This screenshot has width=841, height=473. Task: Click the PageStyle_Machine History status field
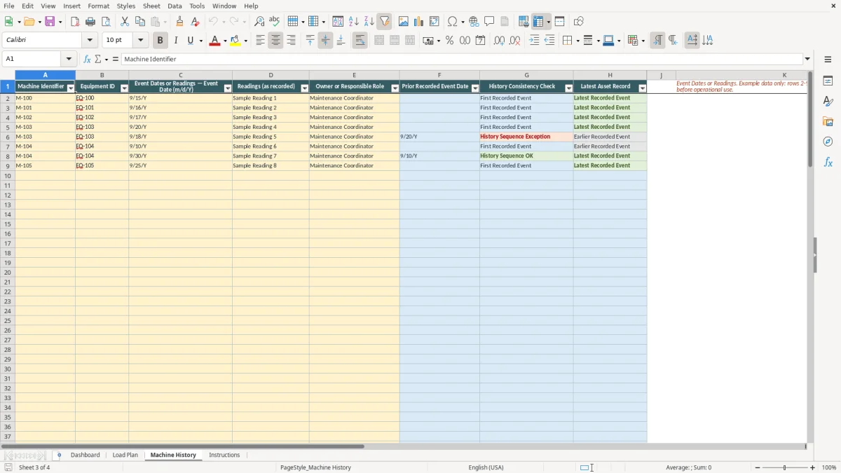(315, 467)
